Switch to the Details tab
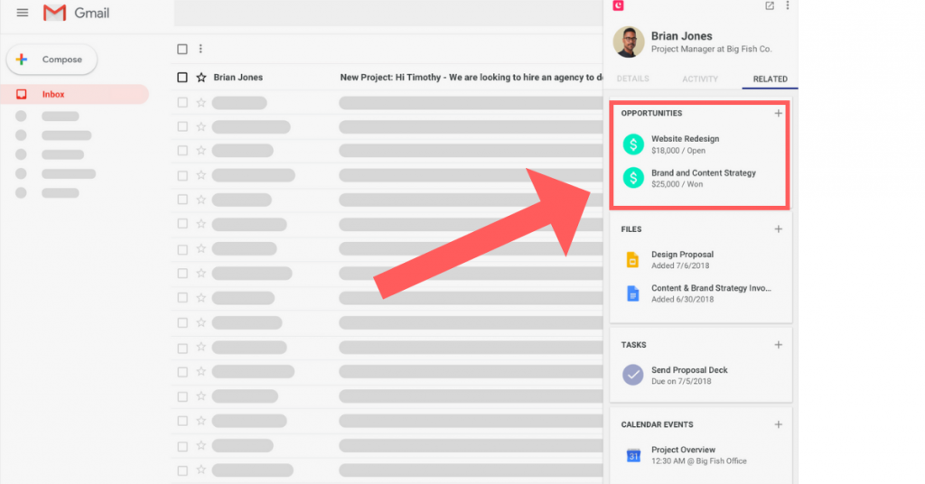This screenshot has height=484, width=925. point(632,79)
